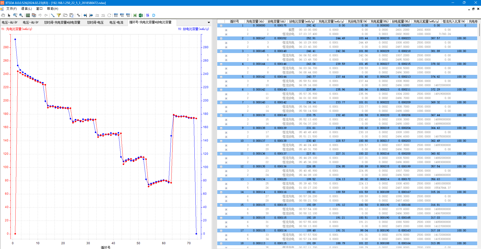
Task: Click the redo arrow icon
Action: click(46, 15)
